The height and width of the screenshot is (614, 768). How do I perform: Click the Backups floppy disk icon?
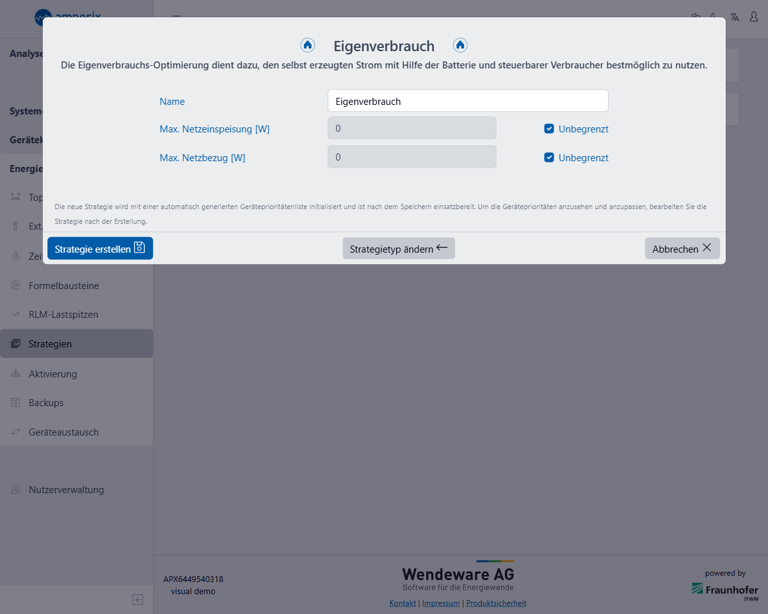point(16,403)
